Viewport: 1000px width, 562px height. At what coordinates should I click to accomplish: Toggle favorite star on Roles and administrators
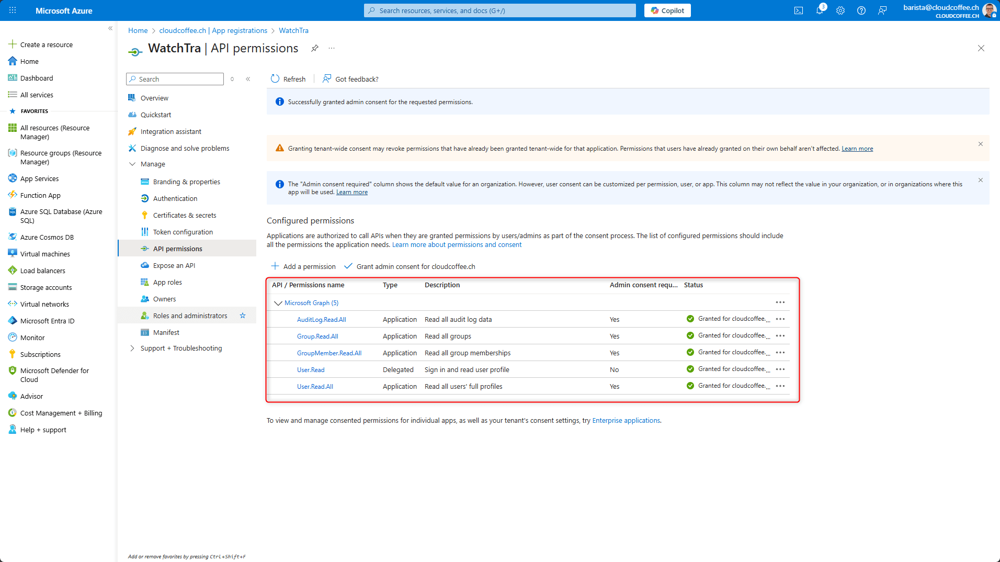[243, 316]
